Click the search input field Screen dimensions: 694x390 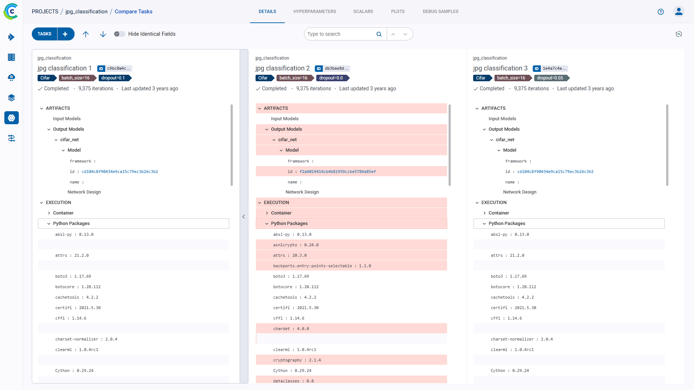(340, 34)
